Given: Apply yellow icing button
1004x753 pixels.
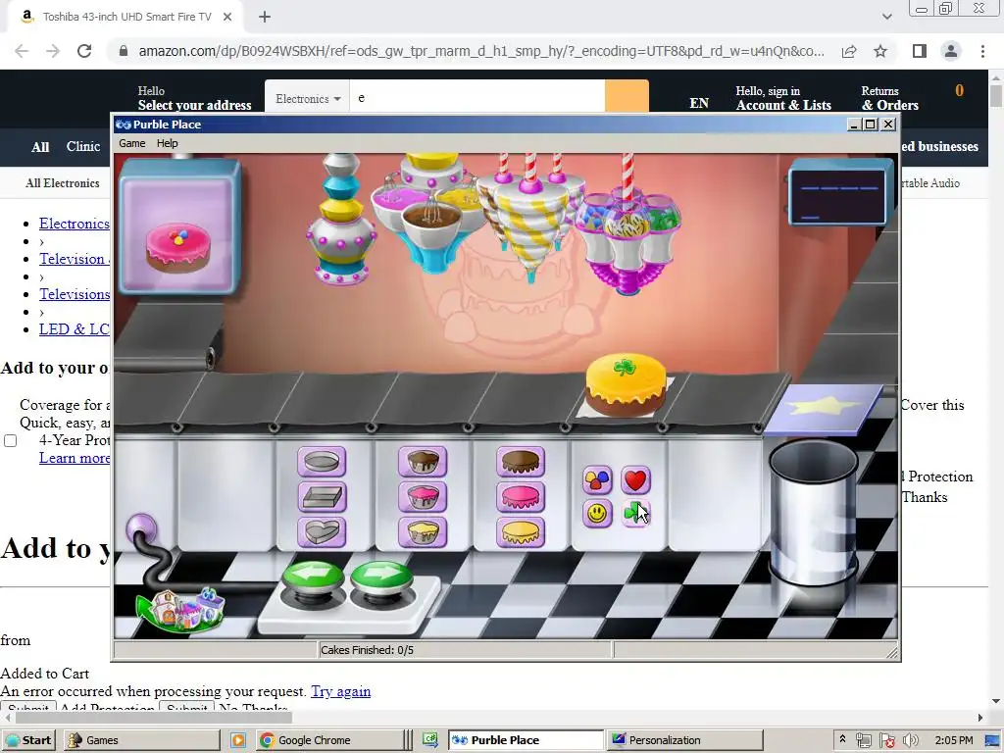Looking at the screenshot, I should pyautogui.click(x=520, y=532).
